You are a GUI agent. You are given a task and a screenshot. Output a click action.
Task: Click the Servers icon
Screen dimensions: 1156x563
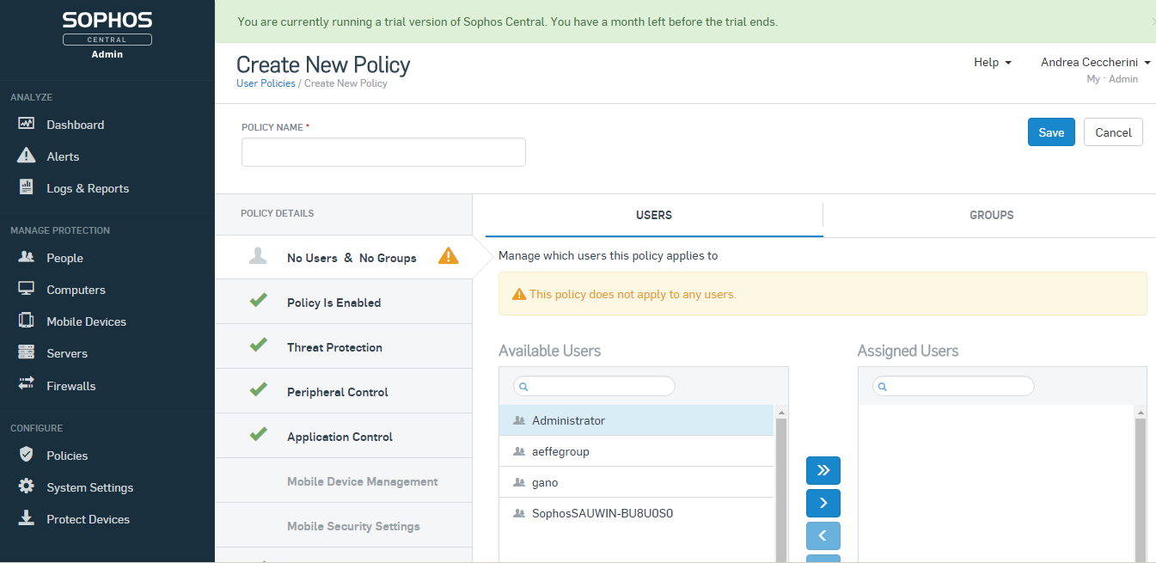click(26, 352)
